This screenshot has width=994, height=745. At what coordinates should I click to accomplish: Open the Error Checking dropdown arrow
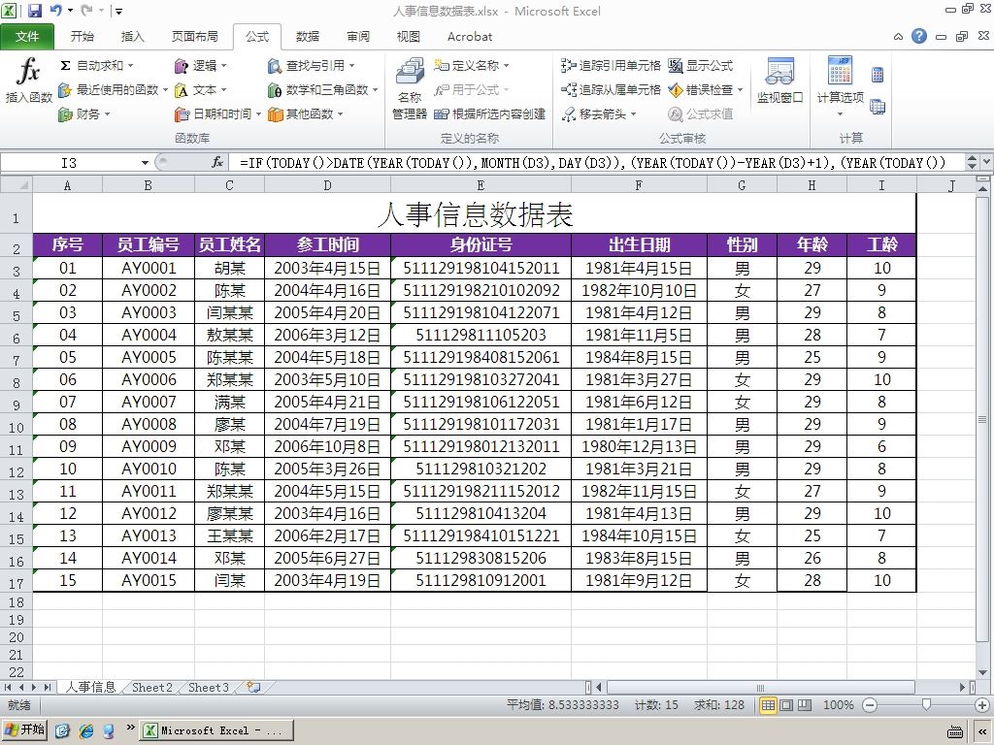coord(739,90)
